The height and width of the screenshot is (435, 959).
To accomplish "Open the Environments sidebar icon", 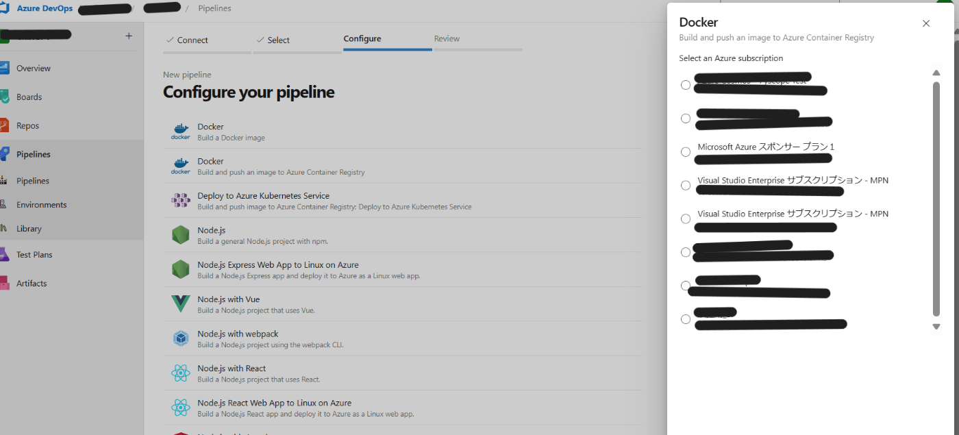I will tap(4, 205).
